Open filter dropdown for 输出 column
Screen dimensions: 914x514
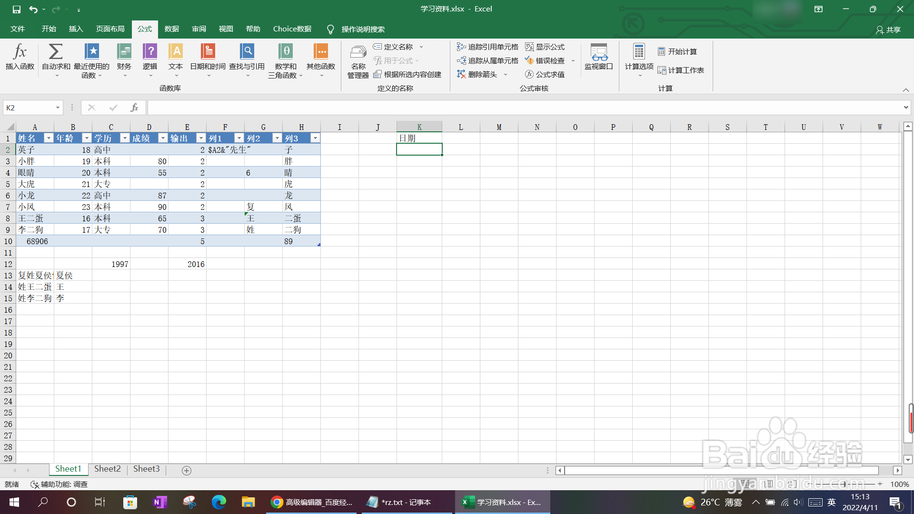click(201, 138)
